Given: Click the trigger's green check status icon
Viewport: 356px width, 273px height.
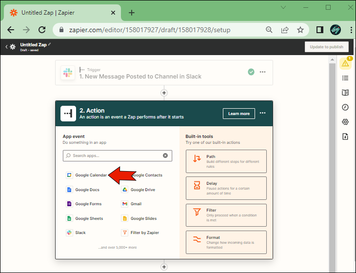Looking at the screenshot, I should (x=251, y=72).
